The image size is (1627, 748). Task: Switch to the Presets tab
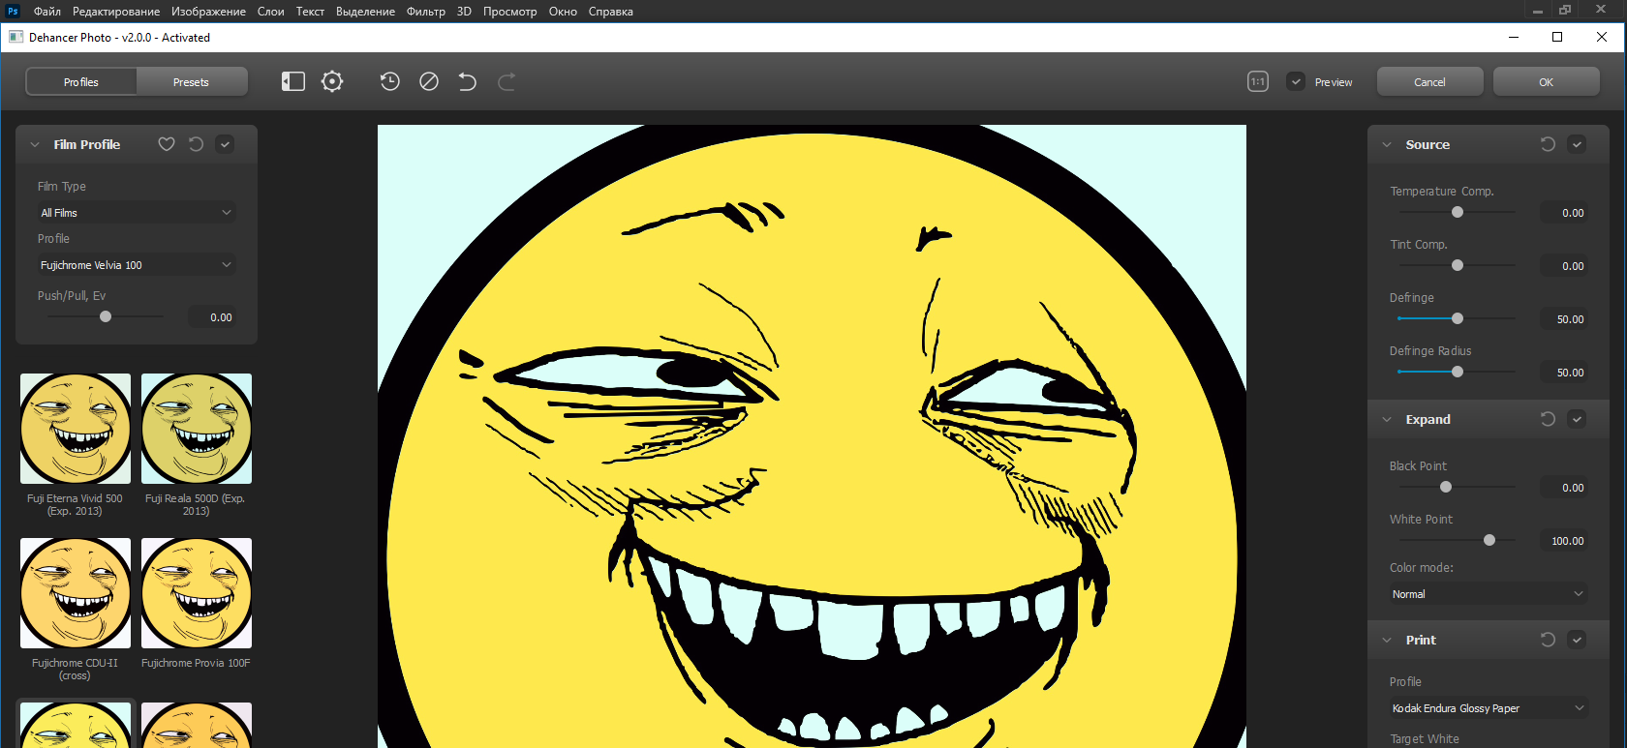pyautogui.click(x=192, y=81)
